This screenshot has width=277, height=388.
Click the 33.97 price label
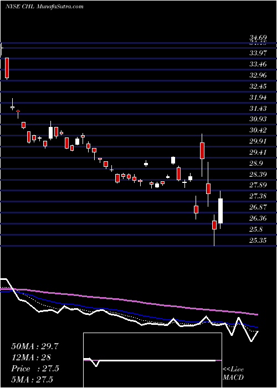[258, 53]
